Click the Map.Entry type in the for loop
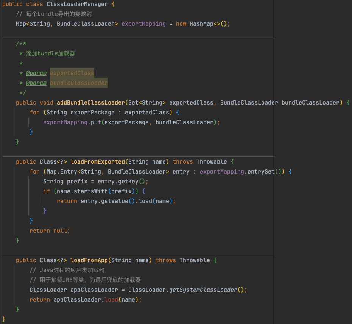This screenshot has width=352, height=324. (x=62, y=172)
